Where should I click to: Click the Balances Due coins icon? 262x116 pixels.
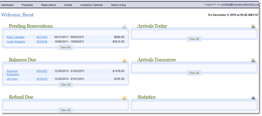(x=124, y=60)
